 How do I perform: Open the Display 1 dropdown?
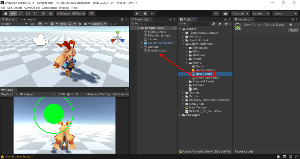pos(9,94)
